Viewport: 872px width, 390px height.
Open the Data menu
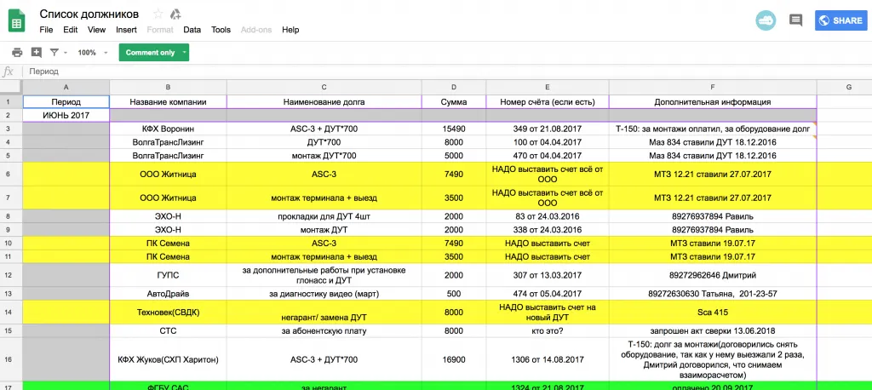192,30
